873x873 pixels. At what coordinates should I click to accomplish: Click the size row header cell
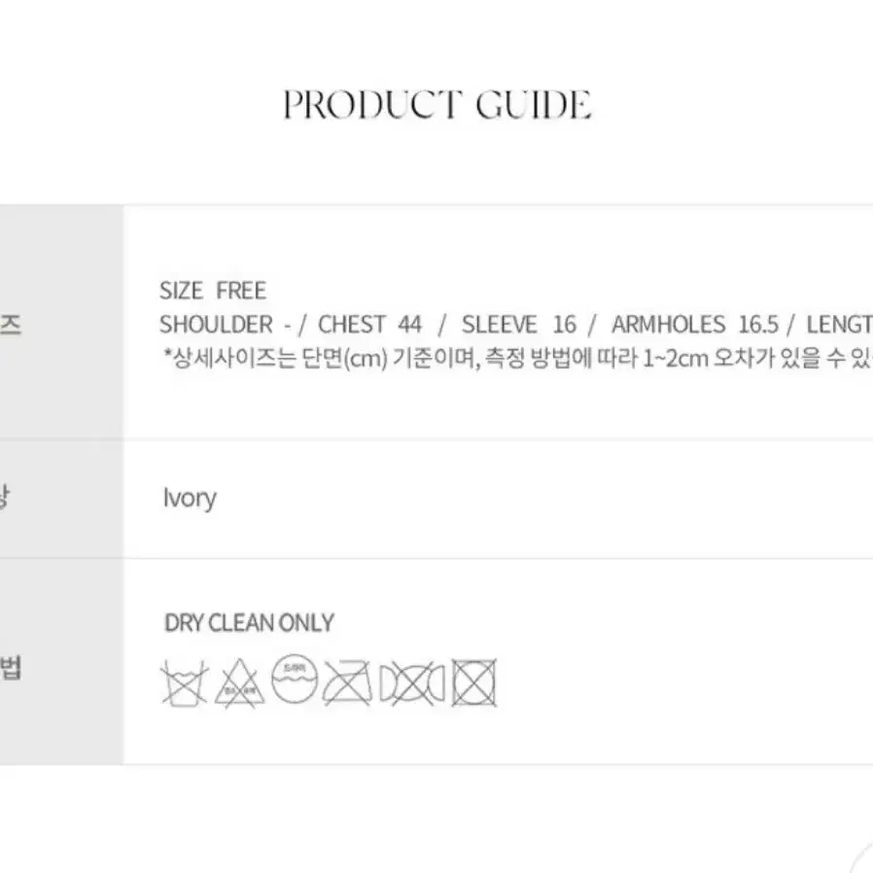61,323
